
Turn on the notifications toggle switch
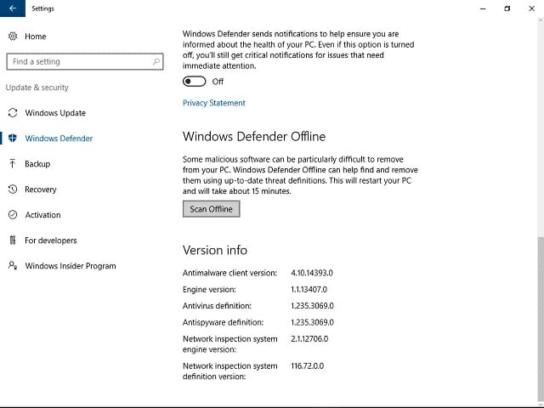pos(195,82)
